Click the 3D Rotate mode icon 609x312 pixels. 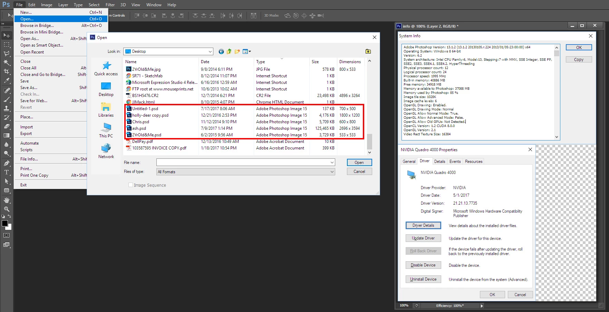pos(287,16)
